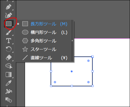
Task: Click rectangle's right-middle handle
Action: pyautogui.click(x=92, y=71)
